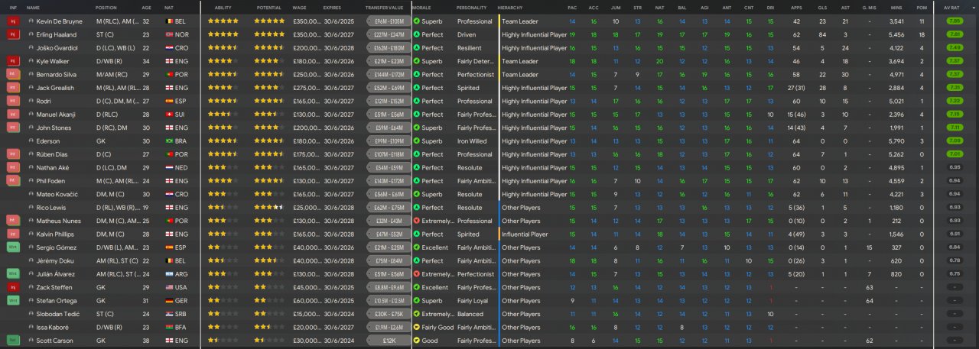This screenshot has width=979, height=349.
Task: Click Sergio Gómez's green Wnt status badge
Action: [x=12, y=247]
